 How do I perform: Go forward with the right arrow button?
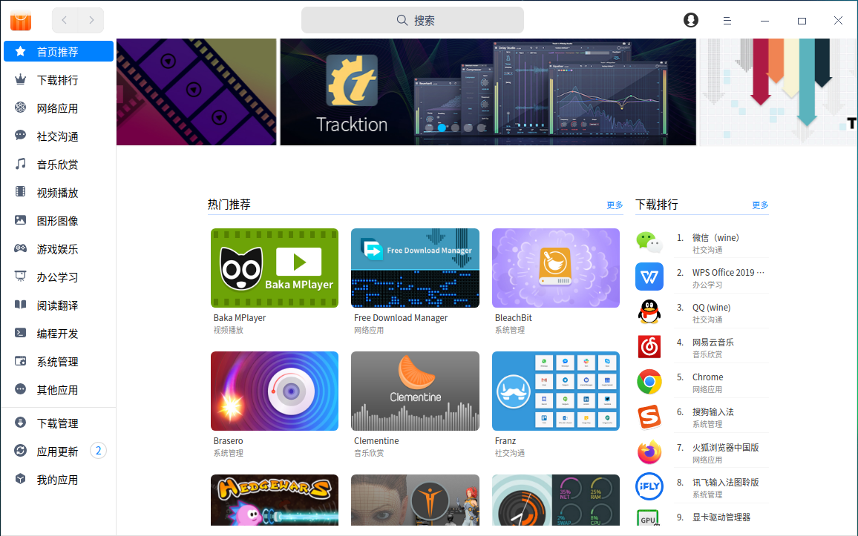91,20
